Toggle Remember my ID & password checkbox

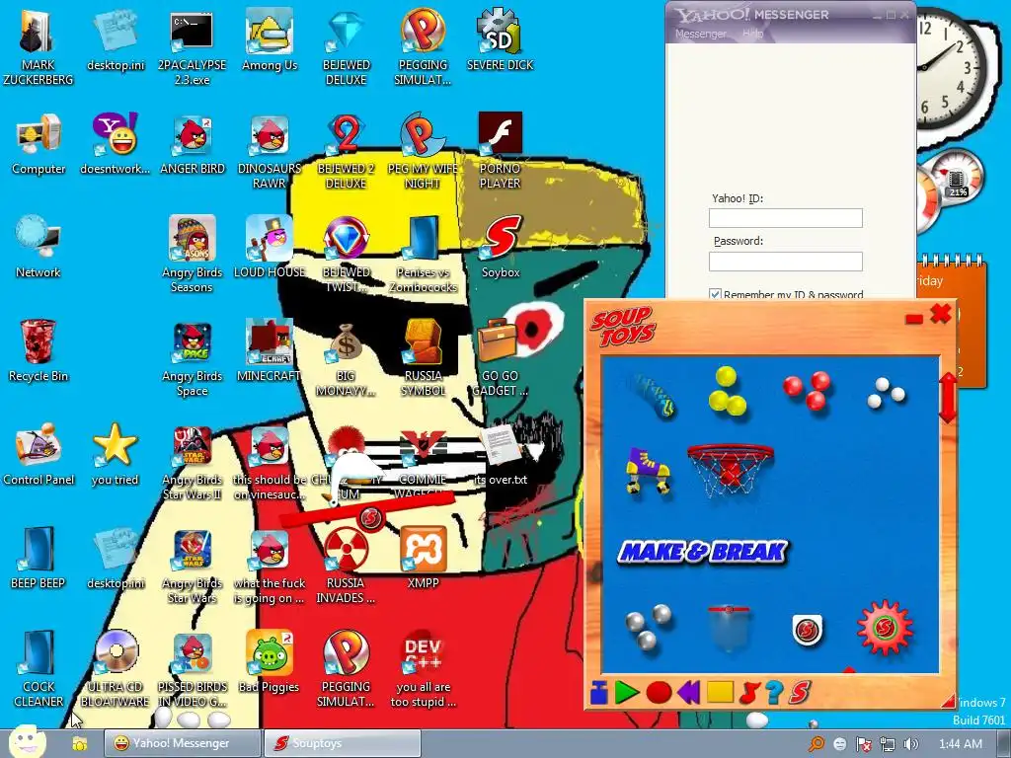[715, 294]
